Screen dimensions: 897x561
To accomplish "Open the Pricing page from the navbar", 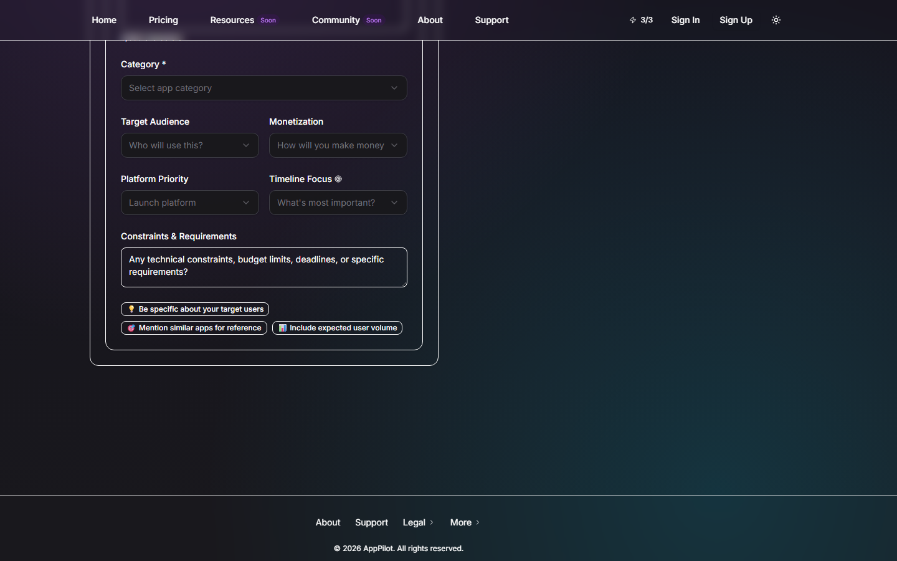I will (163, 19).
